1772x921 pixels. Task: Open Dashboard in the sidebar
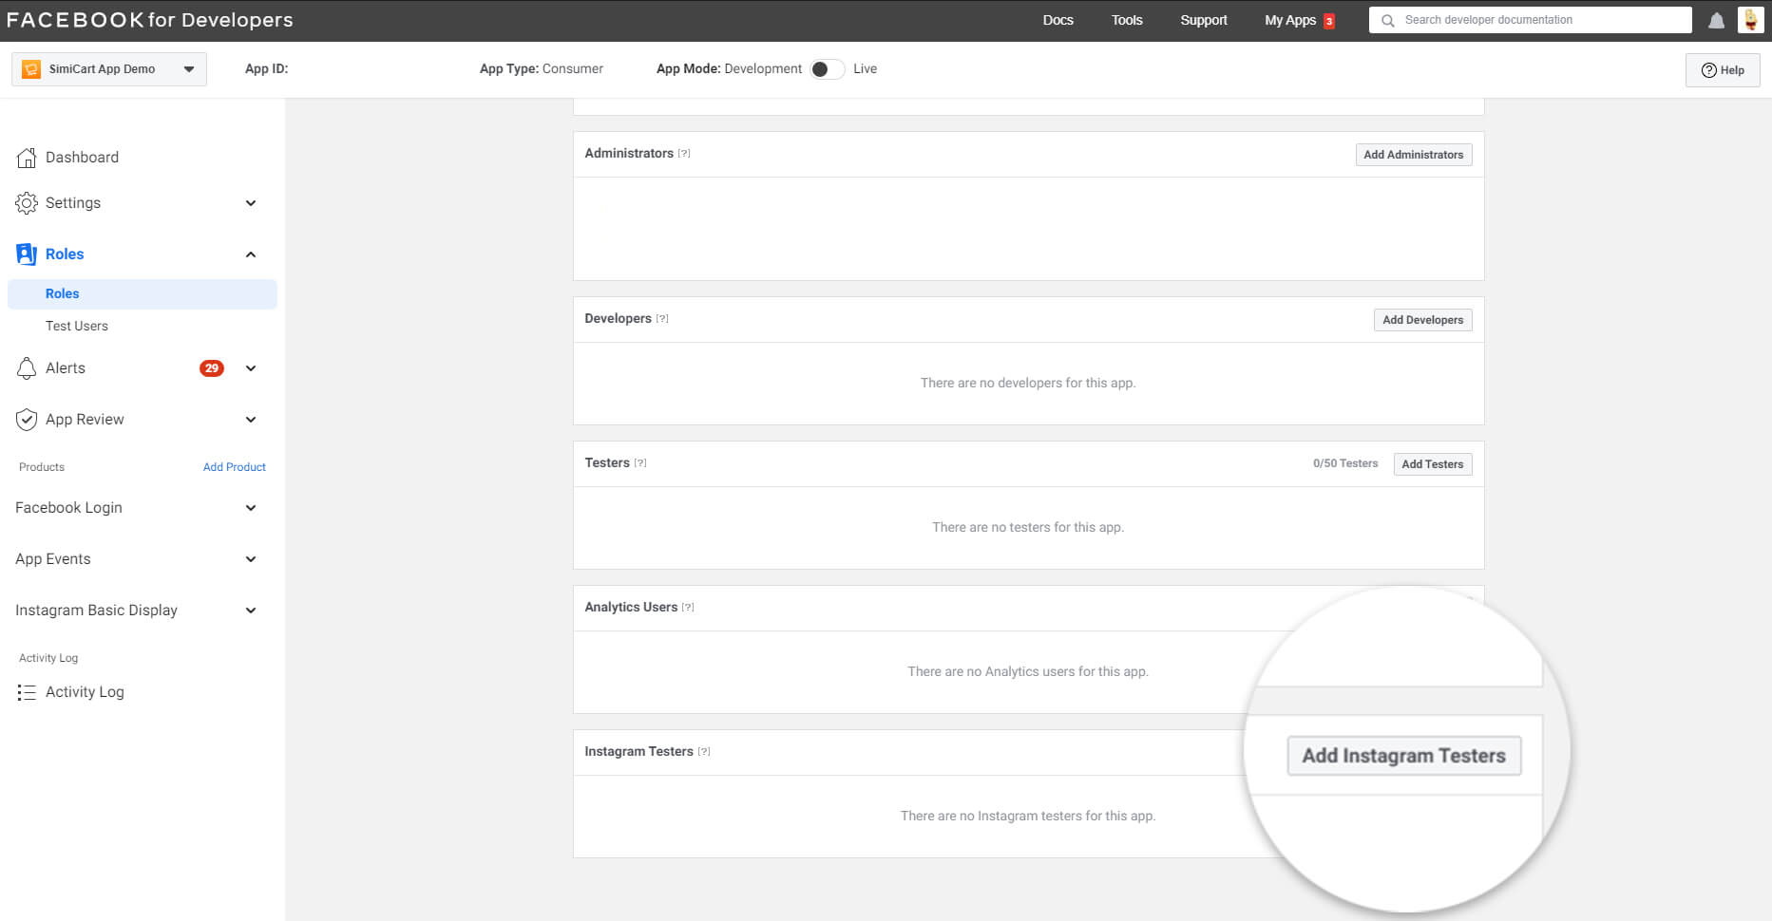point(82,158)
